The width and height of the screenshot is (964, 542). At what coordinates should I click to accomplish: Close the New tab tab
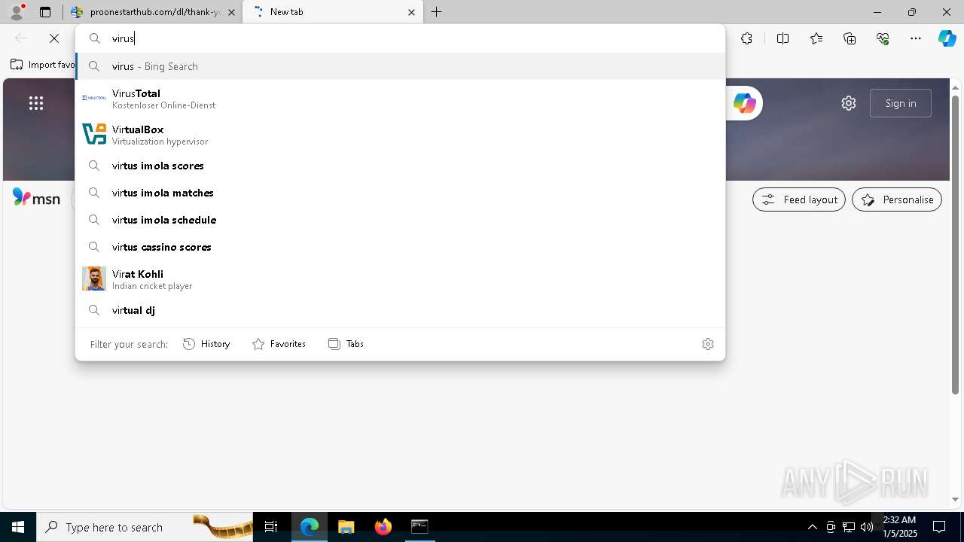(411, 12)
